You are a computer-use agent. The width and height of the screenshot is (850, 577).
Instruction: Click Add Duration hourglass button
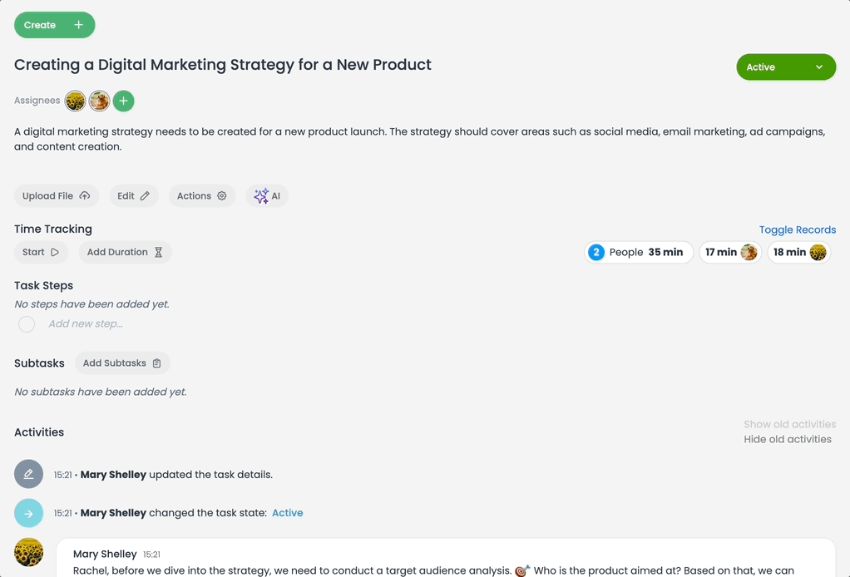coord(125,252)
